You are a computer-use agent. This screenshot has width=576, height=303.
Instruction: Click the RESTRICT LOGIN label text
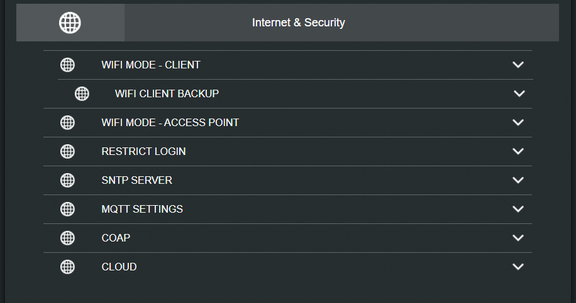tap(143, 151)
